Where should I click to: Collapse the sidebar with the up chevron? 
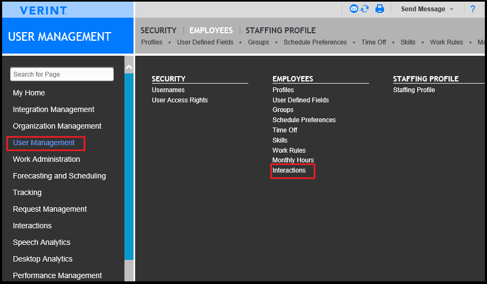click(129, 67)
